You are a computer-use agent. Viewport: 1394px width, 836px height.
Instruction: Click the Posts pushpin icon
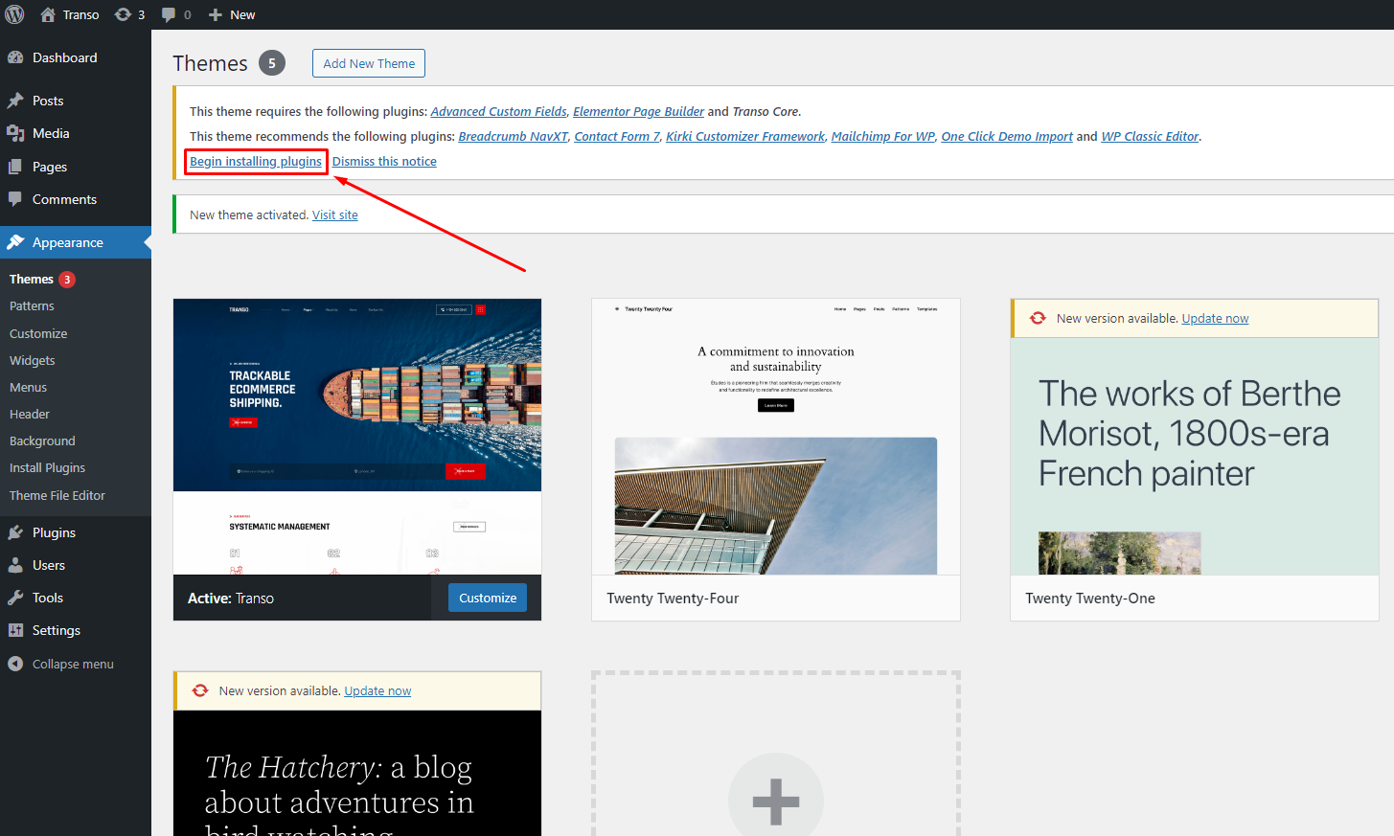15,101
